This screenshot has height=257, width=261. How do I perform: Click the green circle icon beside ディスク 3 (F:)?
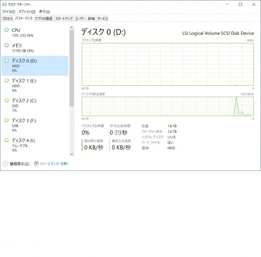[7, 120]
